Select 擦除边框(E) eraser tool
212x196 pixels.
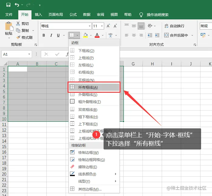tap(94, 167)
